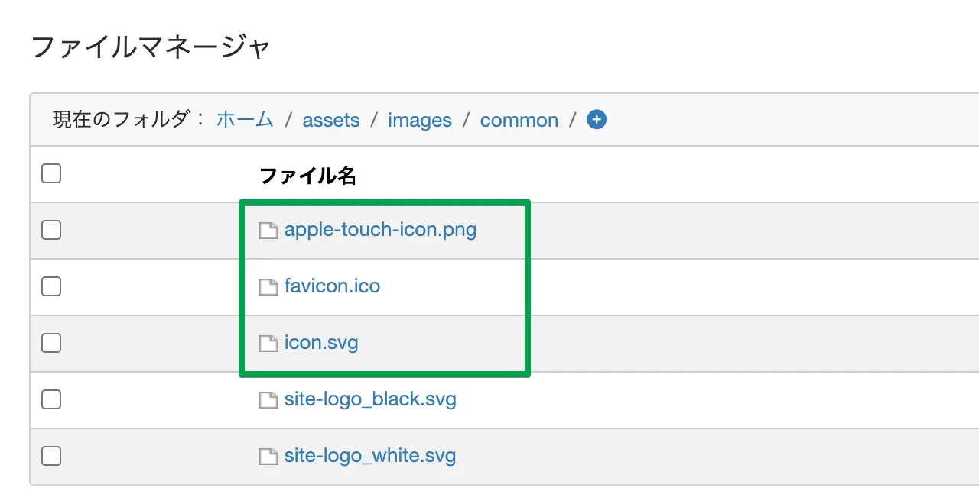Open the favicon.ico file link
Image resolution: width=979 pixels, height=504 pixels.
point(332,286)
